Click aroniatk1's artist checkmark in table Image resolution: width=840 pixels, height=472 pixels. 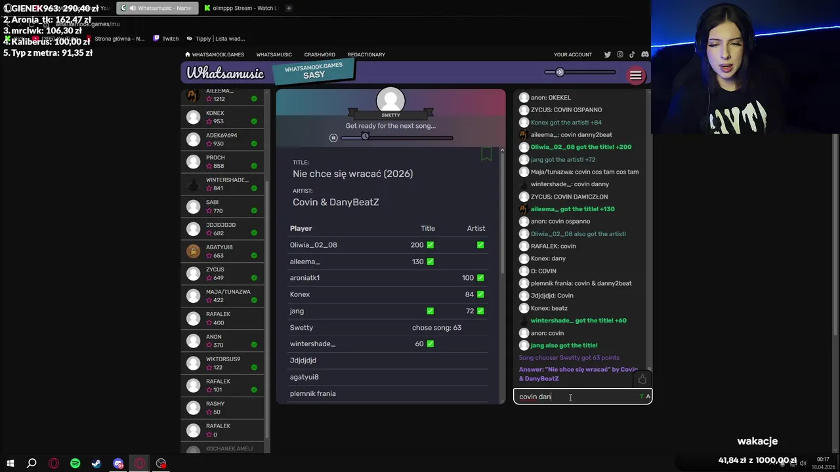coord(480,278)
